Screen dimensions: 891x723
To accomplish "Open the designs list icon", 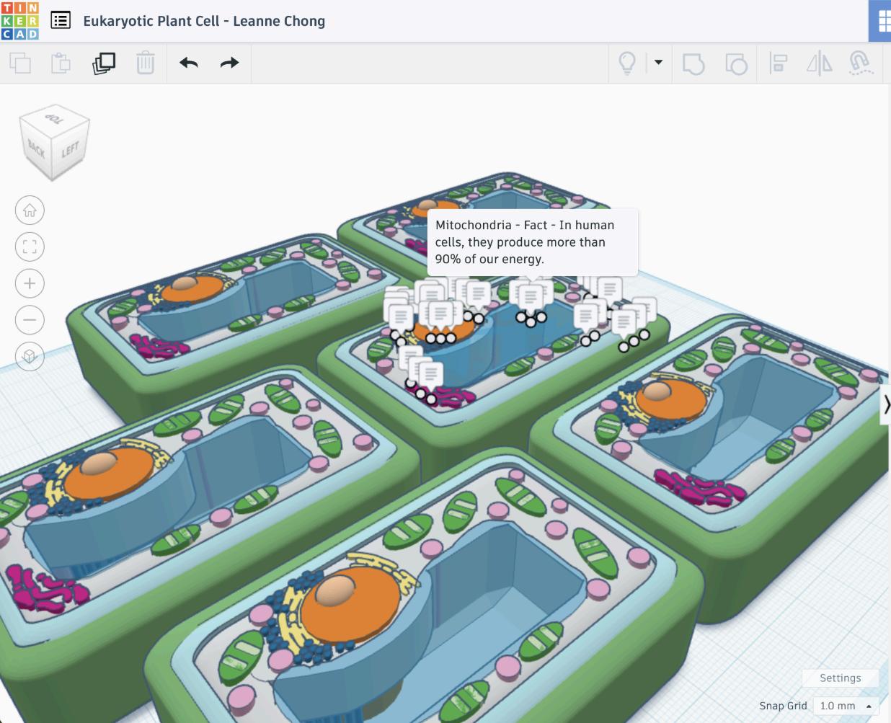I will (61, 20).
